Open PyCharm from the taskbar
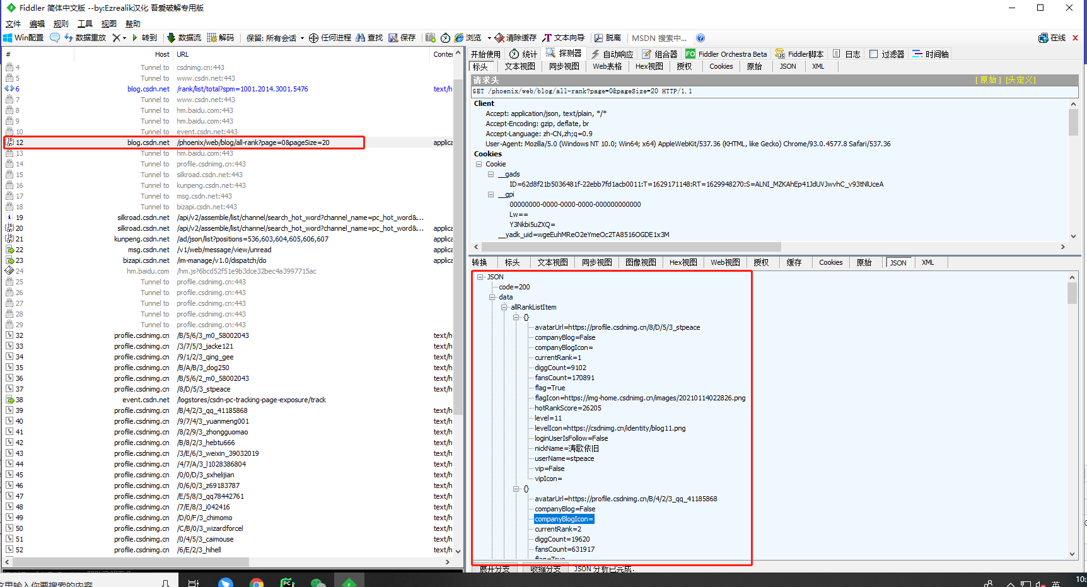 [x=287, y=583]
